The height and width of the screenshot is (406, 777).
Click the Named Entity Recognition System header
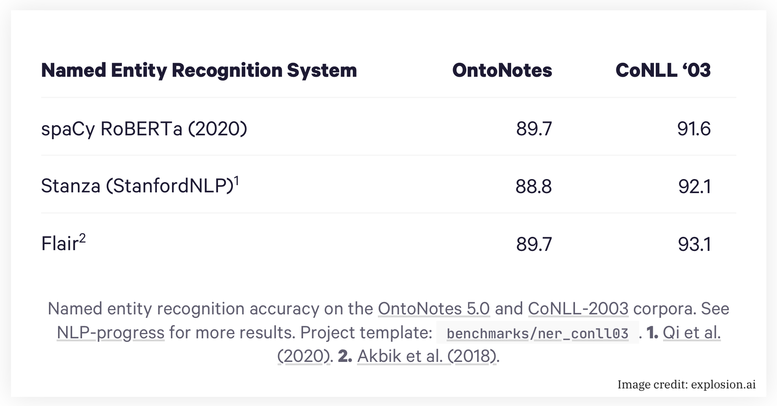[x=199, y=70]
